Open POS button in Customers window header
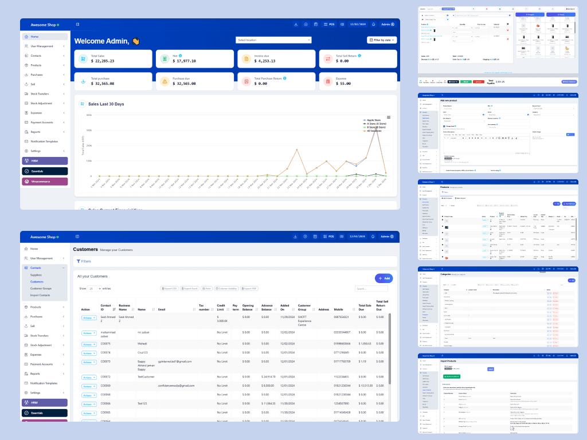 coord(328,237)
